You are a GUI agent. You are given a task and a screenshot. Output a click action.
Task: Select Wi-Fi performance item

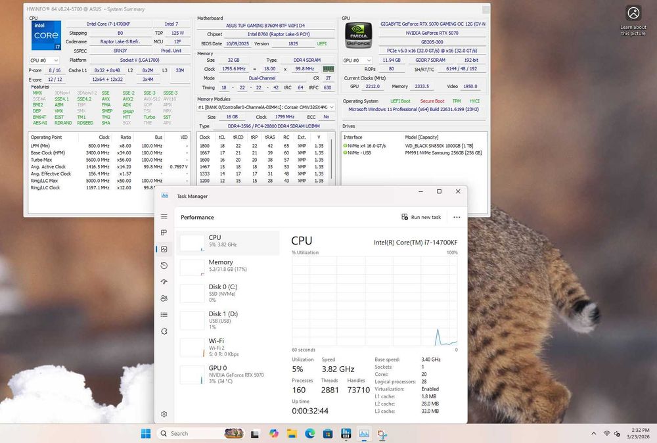[227, 347]
